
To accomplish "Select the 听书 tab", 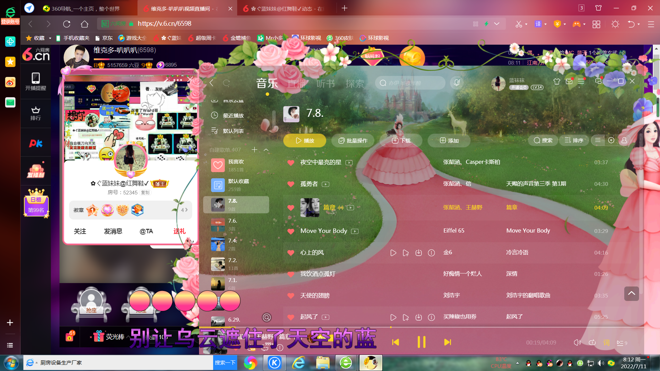I will (326, 83).
